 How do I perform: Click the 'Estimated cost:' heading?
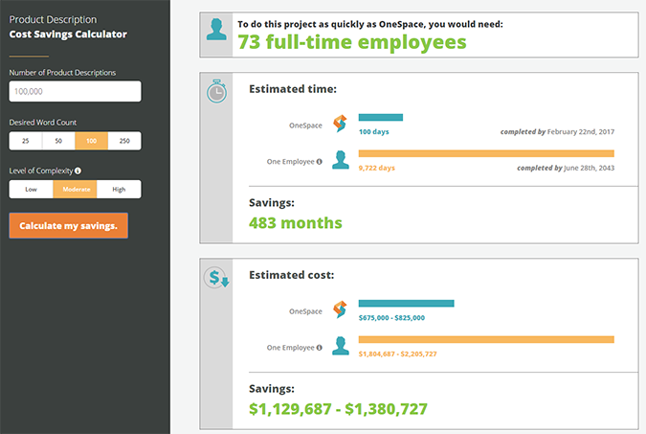point(291,275)
